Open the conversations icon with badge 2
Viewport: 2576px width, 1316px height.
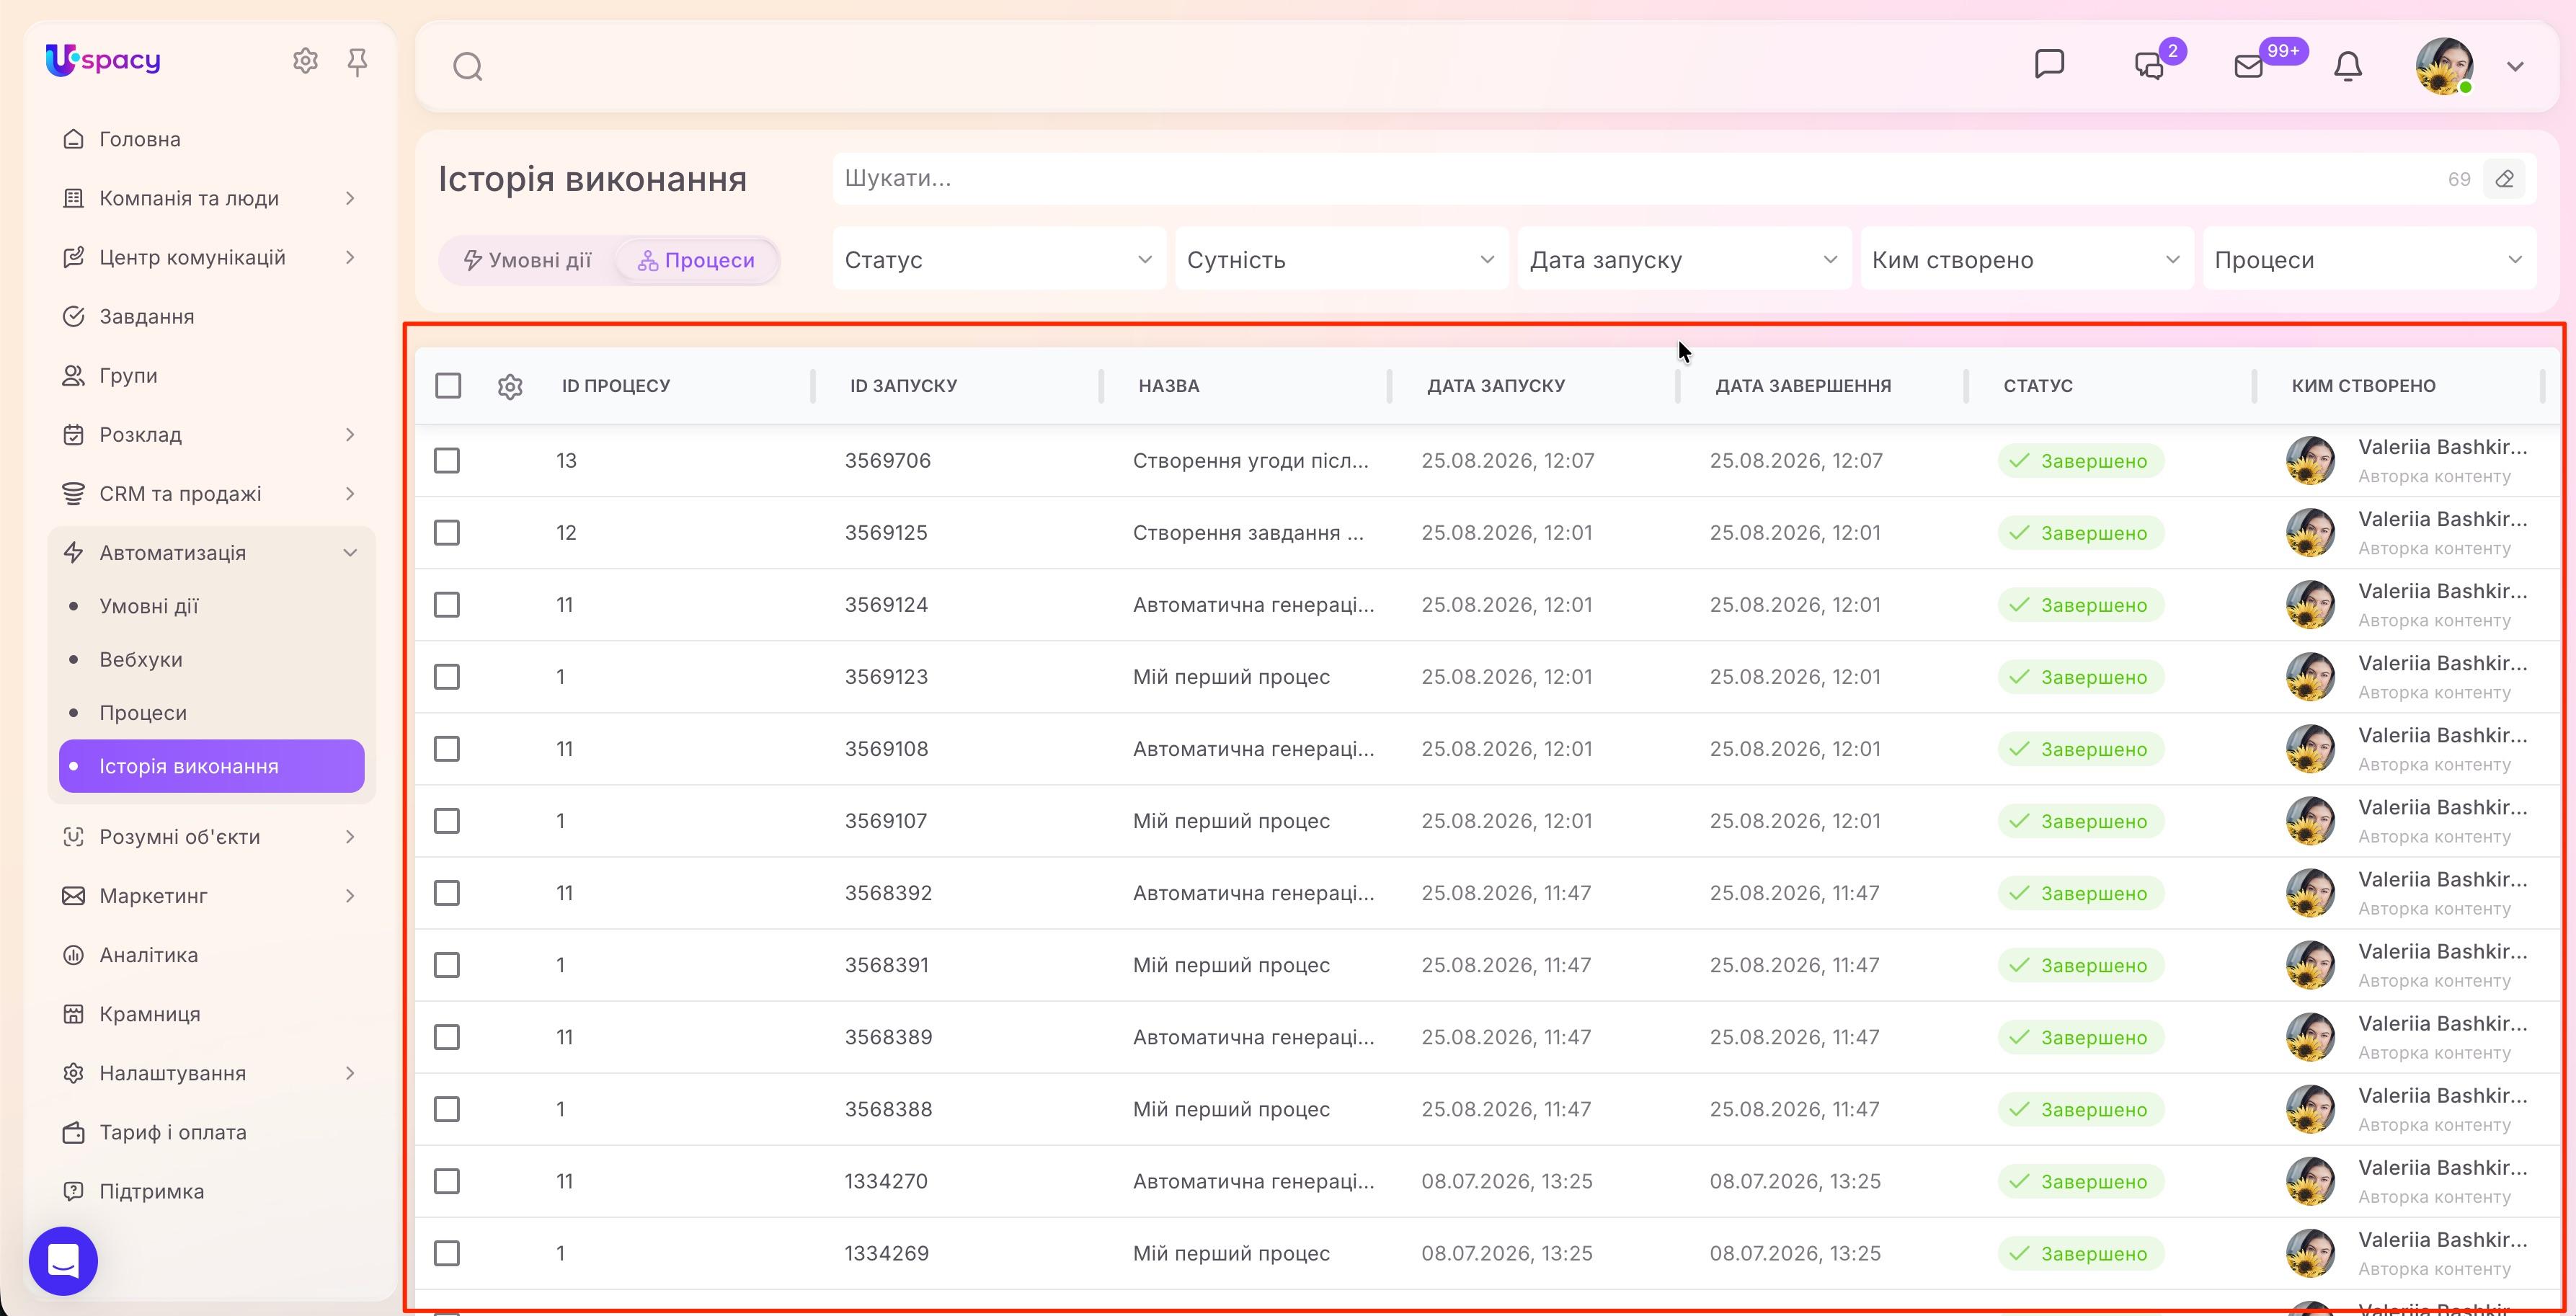2149,66
